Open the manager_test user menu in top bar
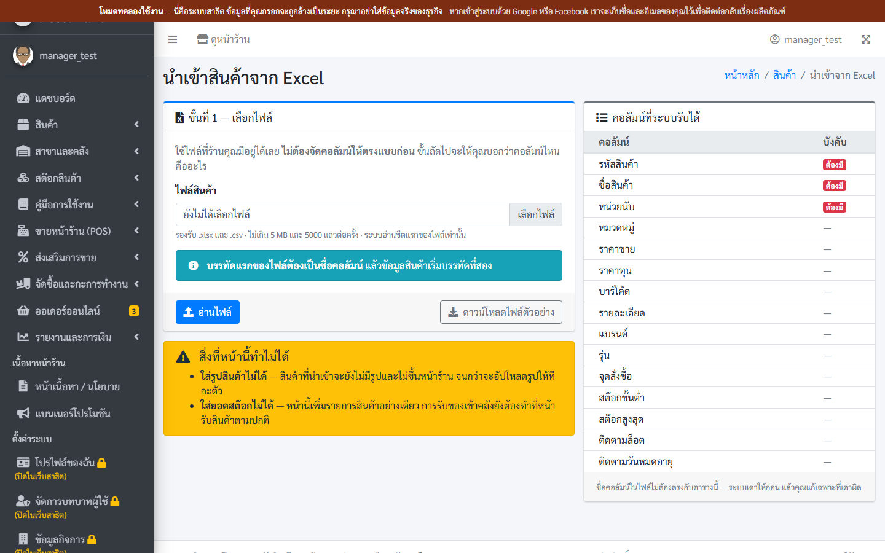Viewport: 885px width, 553px height. [806, 39]
